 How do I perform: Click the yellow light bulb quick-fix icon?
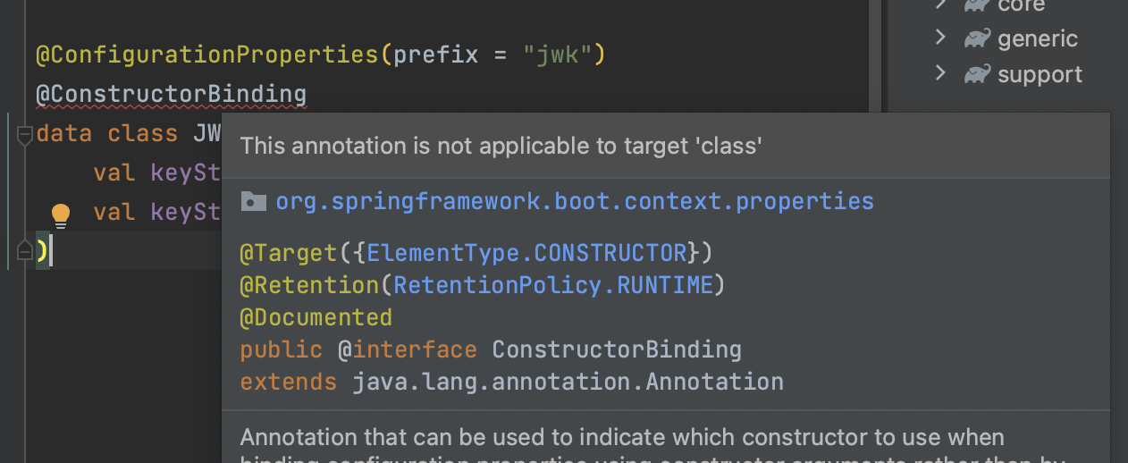(60, 215)
